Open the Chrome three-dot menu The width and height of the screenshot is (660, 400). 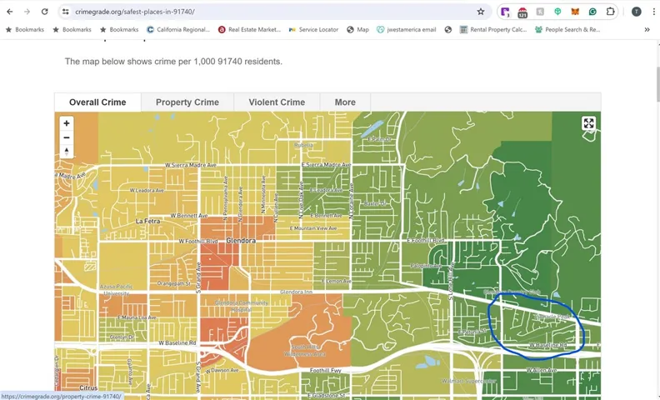pos(653,12)
